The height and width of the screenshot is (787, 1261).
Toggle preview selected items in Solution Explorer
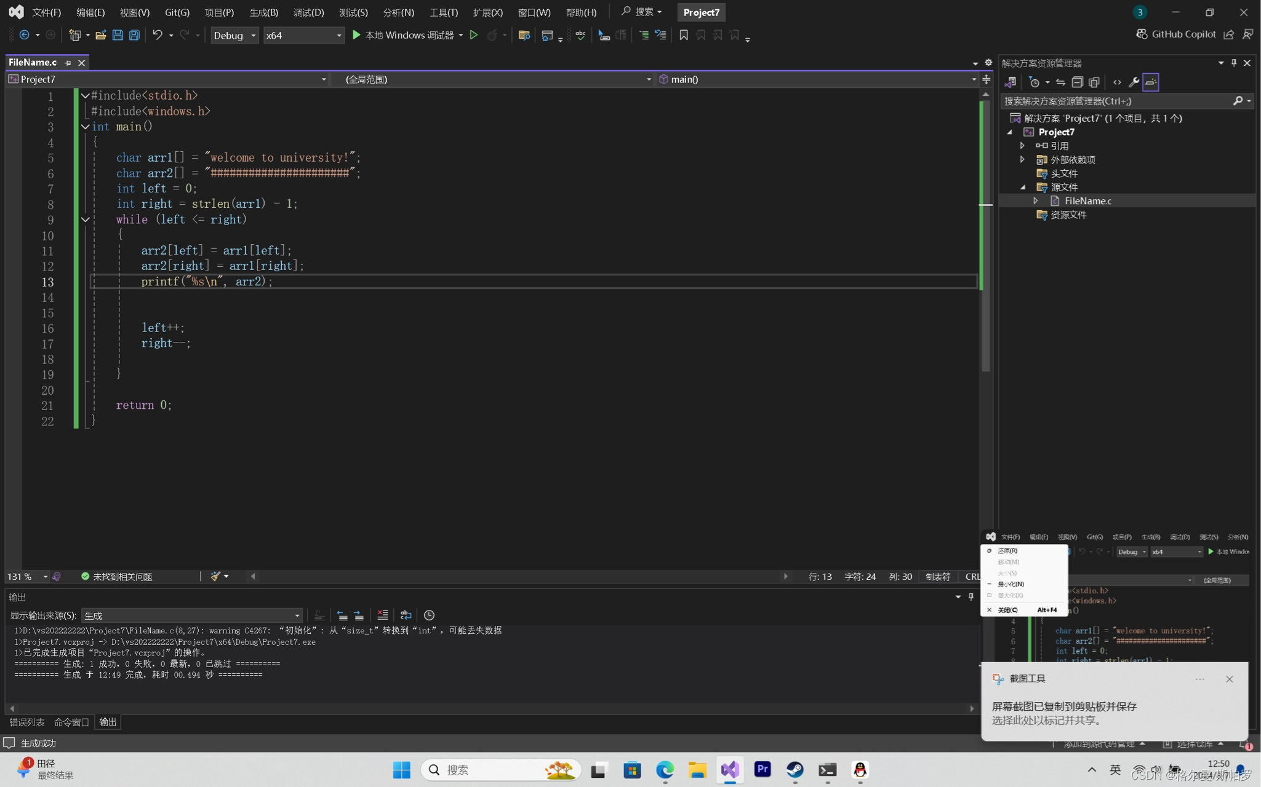1151,82
